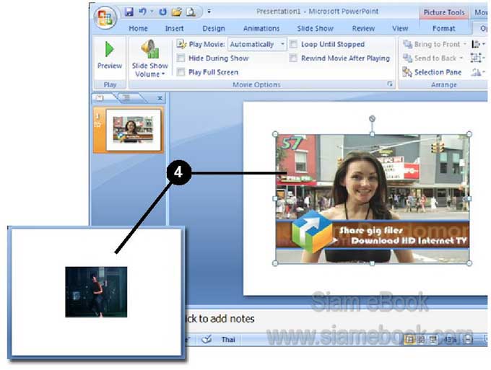Open the Slide Show Volume menu

(149, 58)
